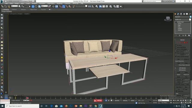Click the Add Time Tag label
This screenshot has height=108, width=192.
(x=141, y=103)
